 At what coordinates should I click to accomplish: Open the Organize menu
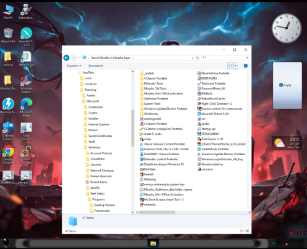coord(74,66)
